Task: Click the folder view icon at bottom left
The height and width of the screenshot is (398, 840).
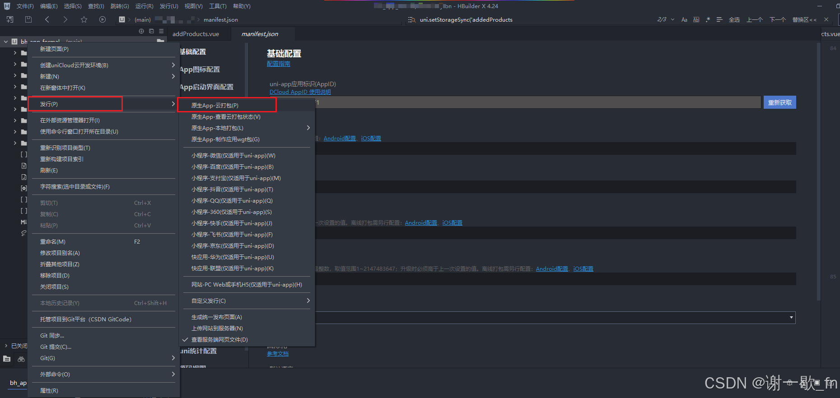Action: (7, 359)
